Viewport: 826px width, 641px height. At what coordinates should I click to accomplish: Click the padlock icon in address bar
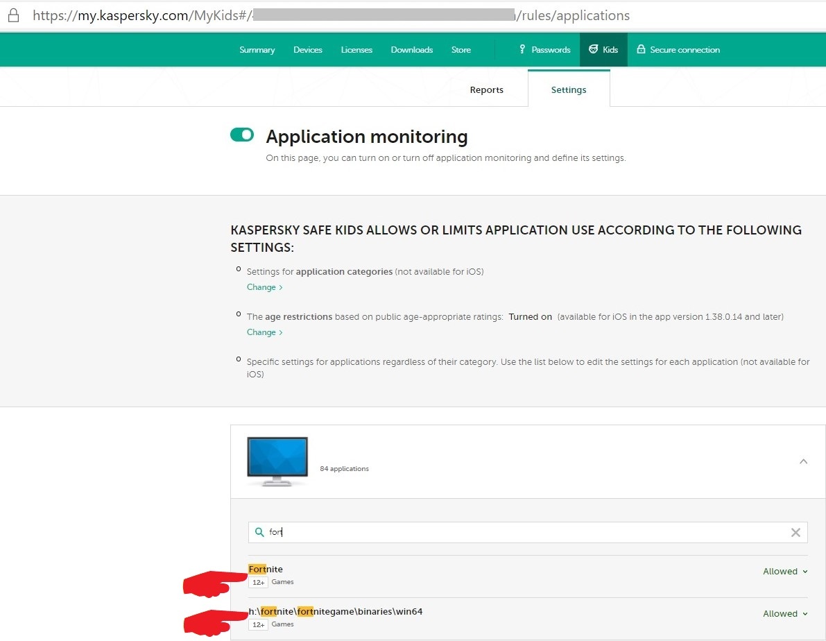pyautogui.click(x=13, y=15)
